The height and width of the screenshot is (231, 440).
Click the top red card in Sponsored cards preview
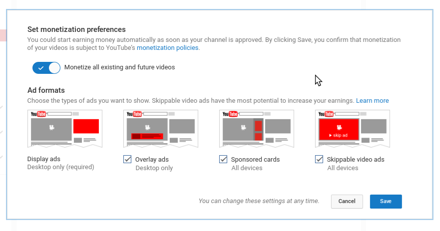click(x=259, y=125)
